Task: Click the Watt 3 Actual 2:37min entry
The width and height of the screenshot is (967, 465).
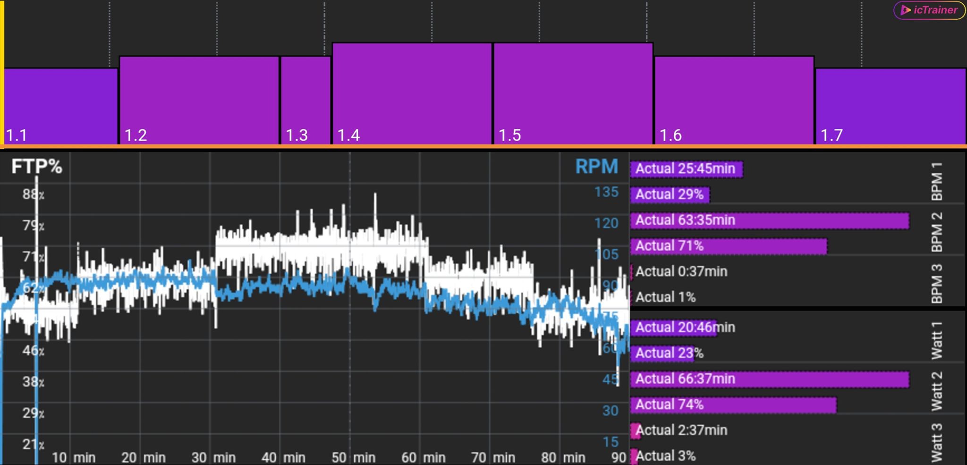Action: tap(681, 430)
